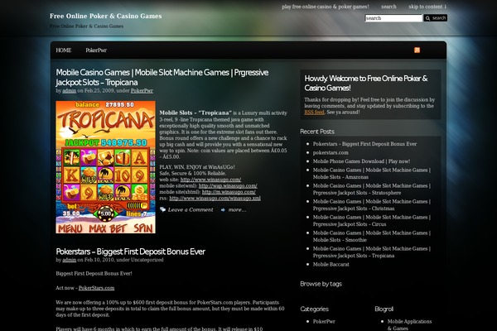
Task: Open recent post 'Mobile Baccarat'
Action: pos(331,264)
